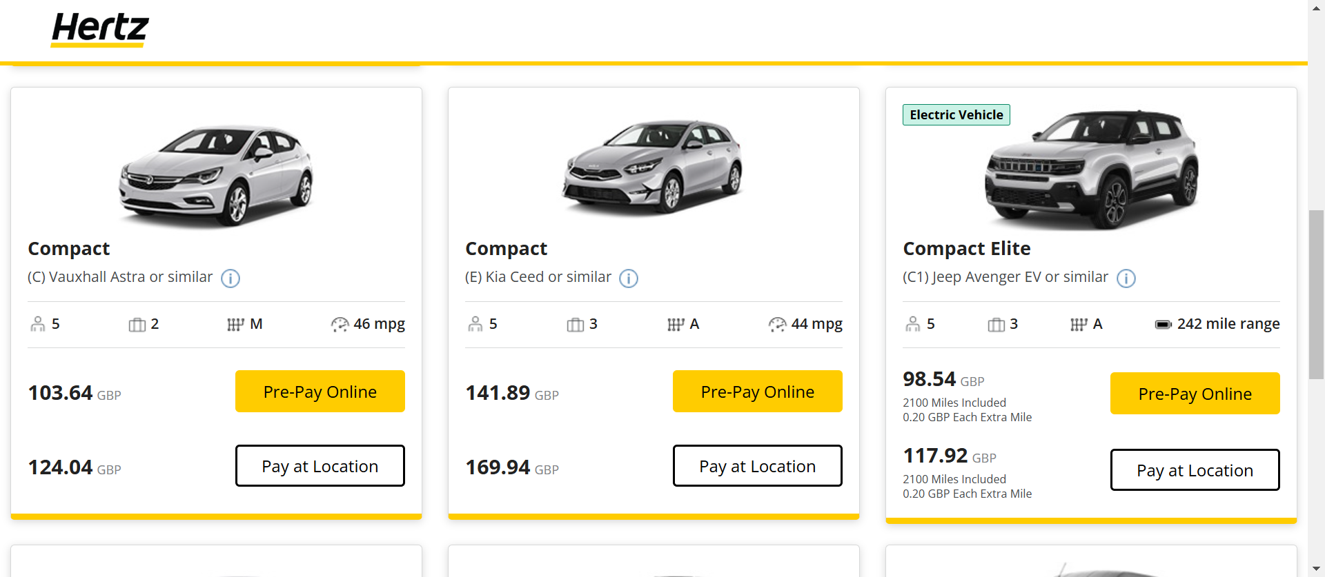The image size is (1325, 577).
Task: Click battery range icon on Jeep Avenger card
Action: pos(1164,325)
